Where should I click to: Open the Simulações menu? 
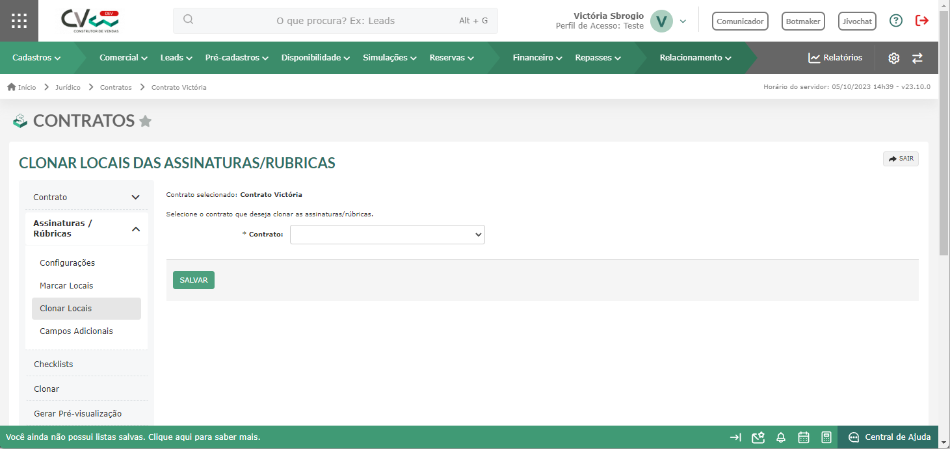(389, 58)
